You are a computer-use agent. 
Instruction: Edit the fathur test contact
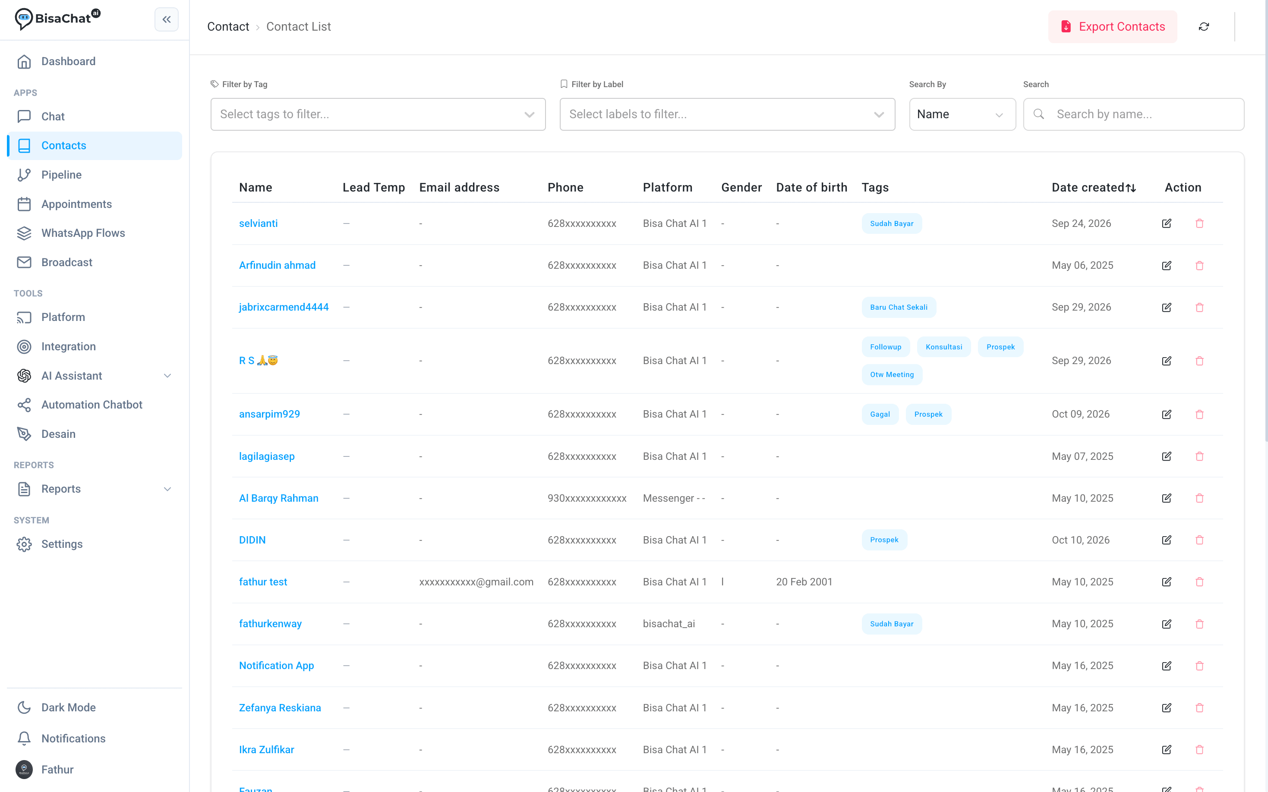[x=1166, y=582]
